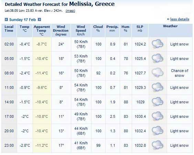The width and height of the screenshot is (194, 155).
Task: Go to next day arrow icon
Action: [x=39, y=20]
